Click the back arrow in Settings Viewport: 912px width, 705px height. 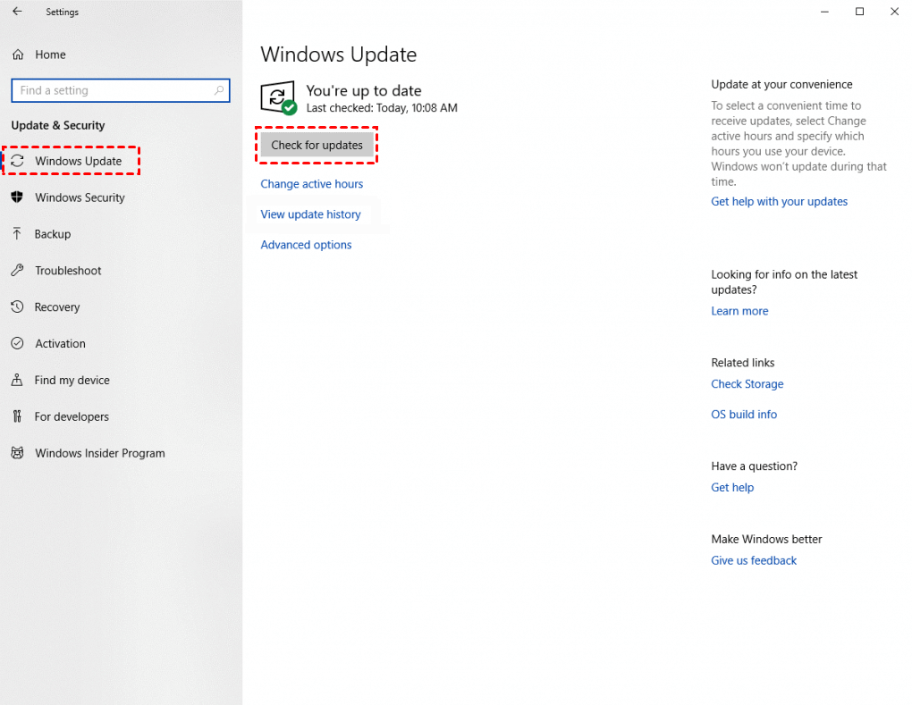(17, 12)
